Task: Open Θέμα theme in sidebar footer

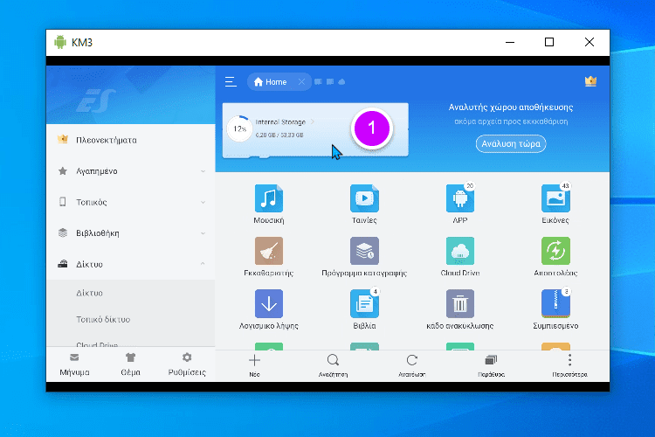Action: tap(130, 364)
